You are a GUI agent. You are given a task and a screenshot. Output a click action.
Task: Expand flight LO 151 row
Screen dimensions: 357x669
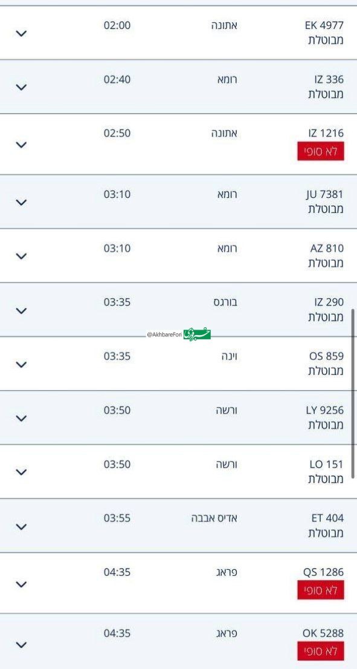point(21,472)
